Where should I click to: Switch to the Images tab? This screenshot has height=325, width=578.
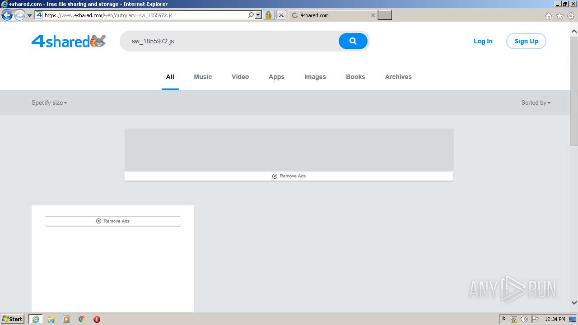point(315,77)
